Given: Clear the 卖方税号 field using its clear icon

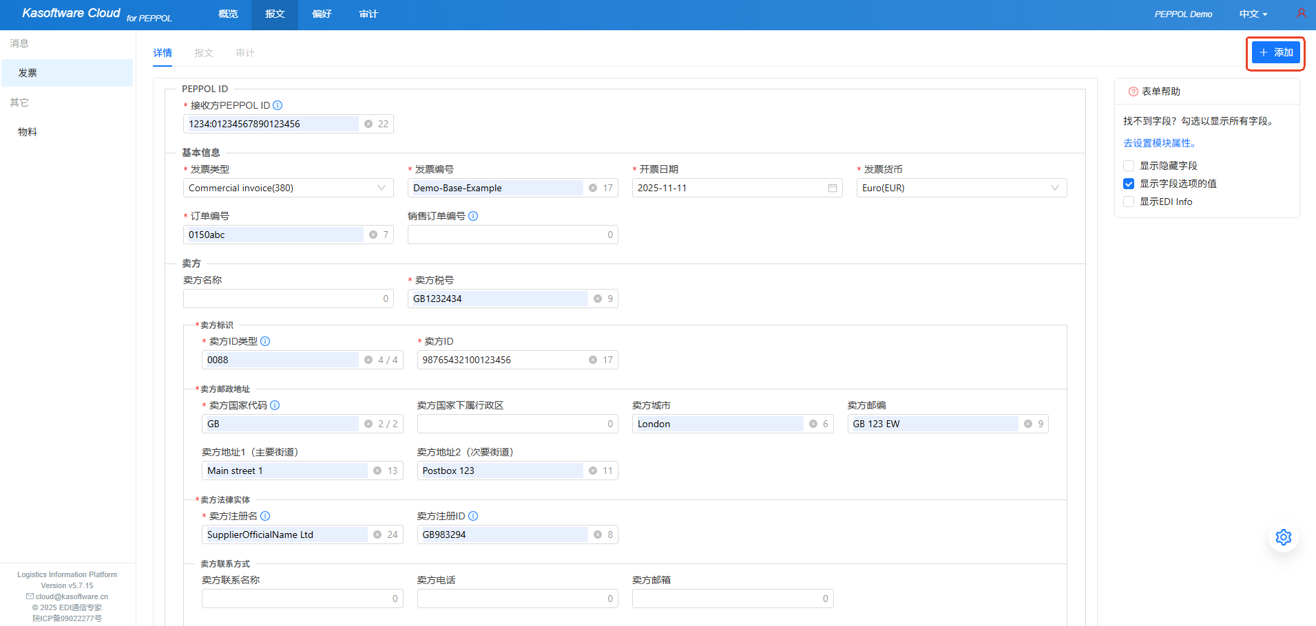Looking at the screenshot, I should point(598,299).
